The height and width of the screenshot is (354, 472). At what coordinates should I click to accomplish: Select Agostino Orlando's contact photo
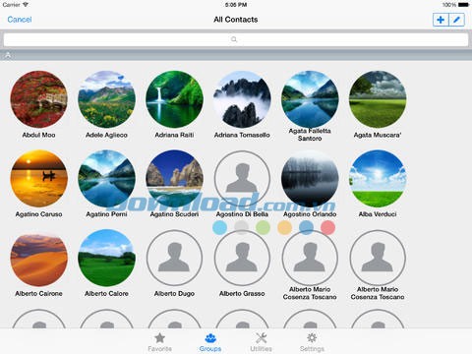pyautogui.click(x=310, y=179)
